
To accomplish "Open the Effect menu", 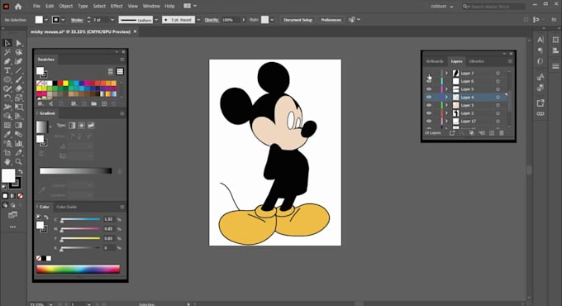I will 117,6.
